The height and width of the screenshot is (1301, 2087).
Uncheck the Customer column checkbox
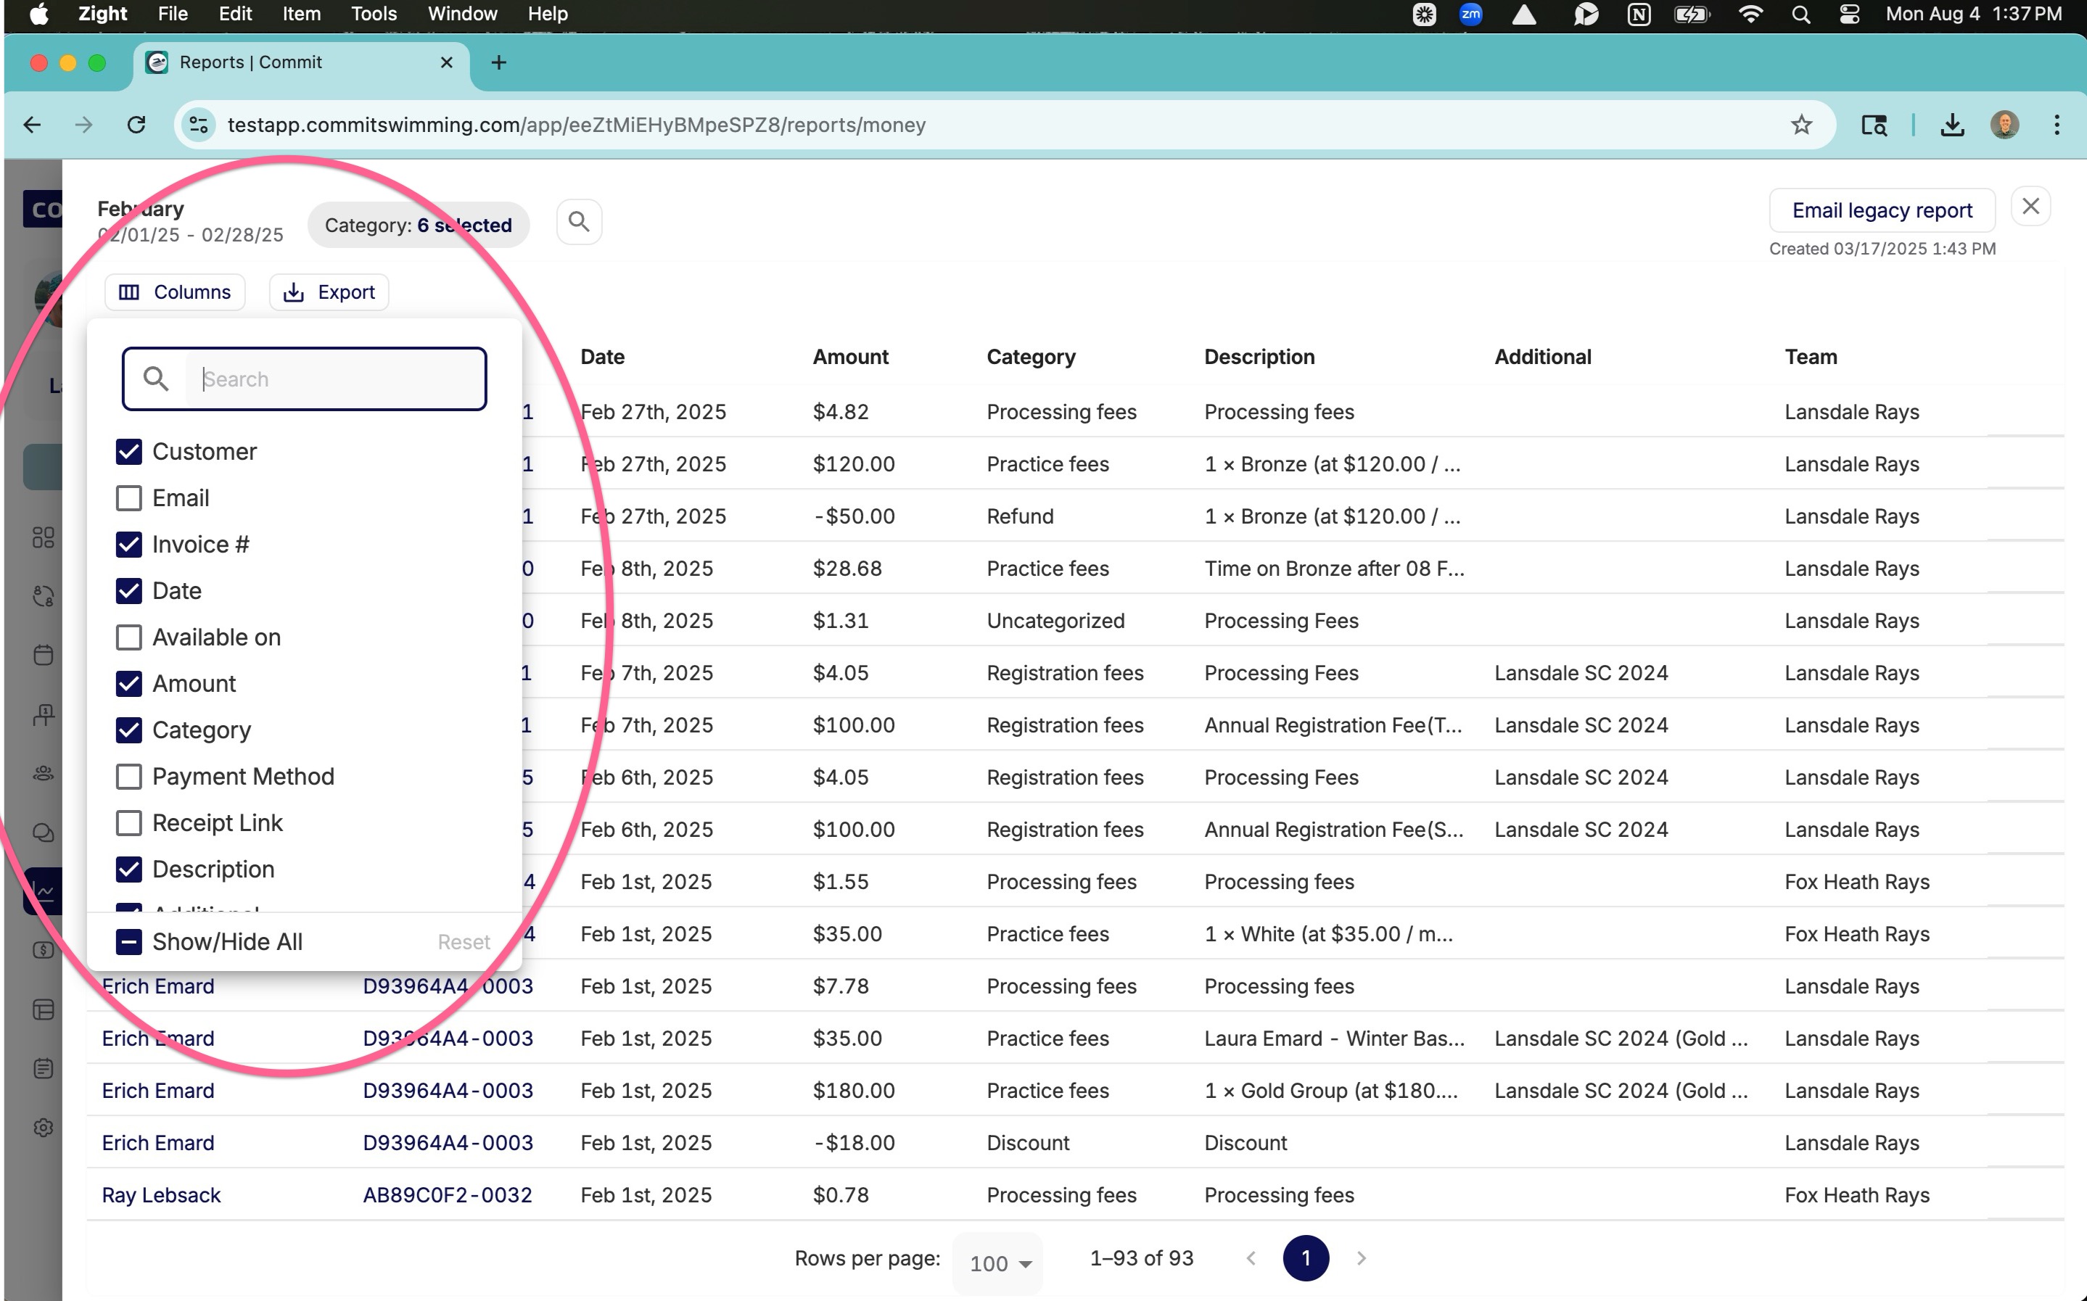click(x=129, y=452)
